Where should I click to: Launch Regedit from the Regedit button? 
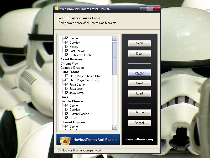[139, 123]
